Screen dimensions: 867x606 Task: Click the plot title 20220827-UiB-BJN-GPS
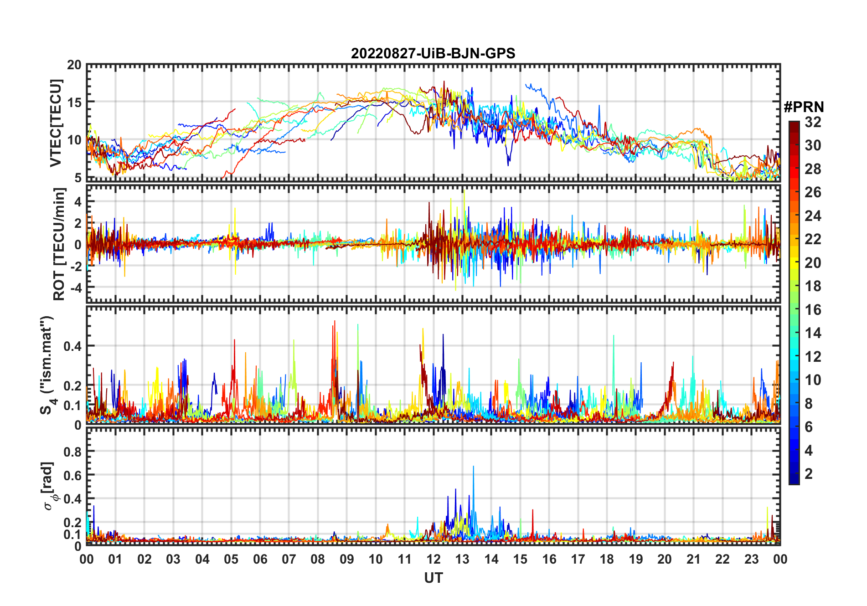(433, 53)
